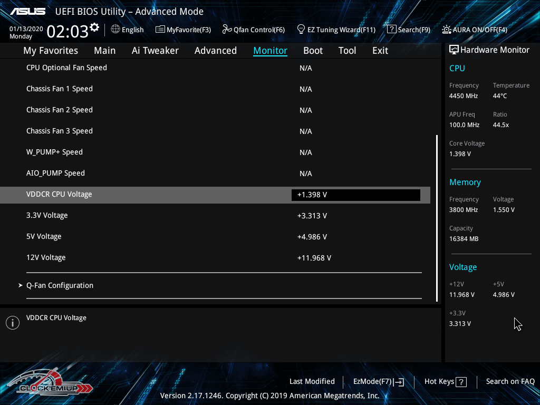Click the info icon in help panel
The width and height of the screenshot is (540, 405).
[x=12, y=323]
